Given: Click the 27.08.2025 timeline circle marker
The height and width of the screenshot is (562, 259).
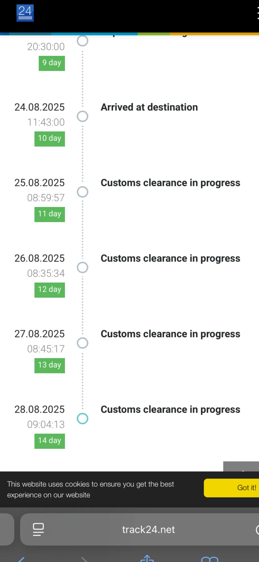Looking at the screenshot, I should [83, 343].
